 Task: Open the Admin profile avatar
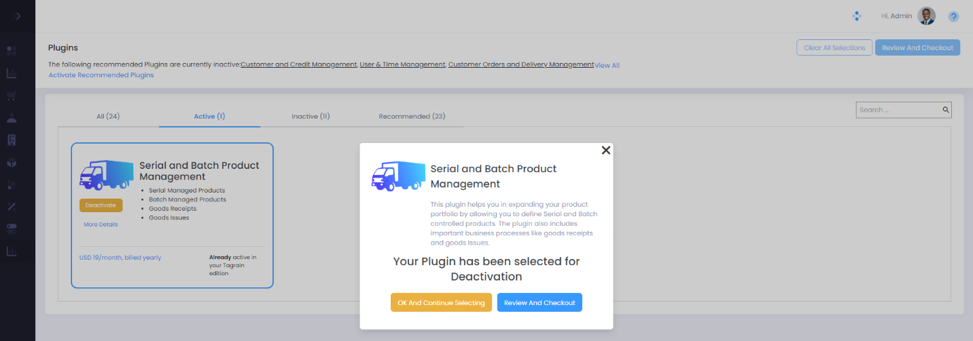click(927, 16)
